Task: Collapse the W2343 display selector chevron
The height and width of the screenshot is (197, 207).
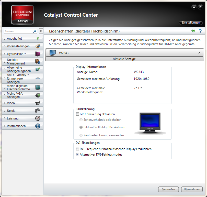Action: [x=199, y=53]
